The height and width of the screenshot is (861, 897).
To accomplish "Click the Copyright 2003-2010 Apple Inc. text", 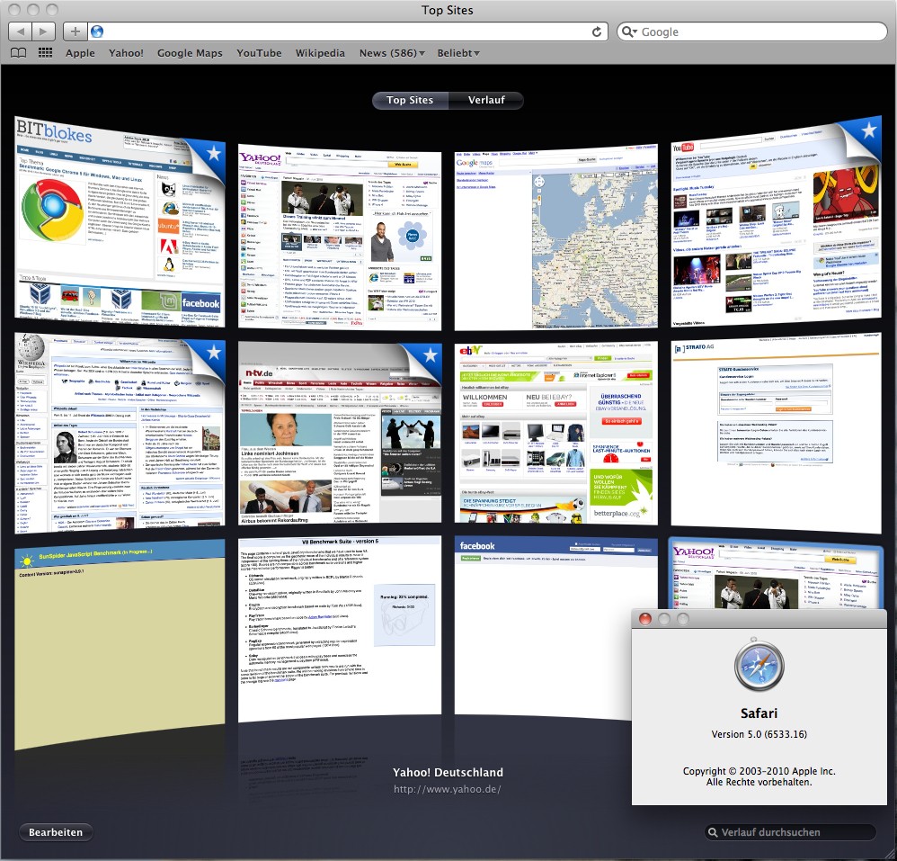I will point(759,771).
